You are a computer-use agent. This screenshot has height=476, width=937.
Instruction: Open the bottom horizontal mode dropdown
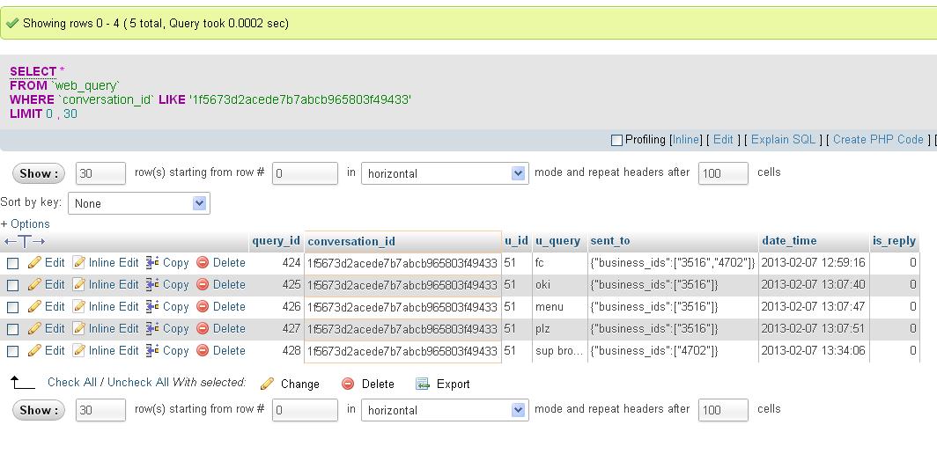(x=445, y=410)
